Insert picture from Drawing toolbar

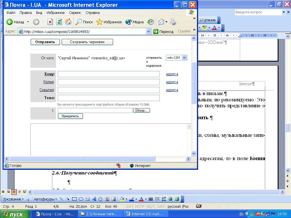point(114,199)
